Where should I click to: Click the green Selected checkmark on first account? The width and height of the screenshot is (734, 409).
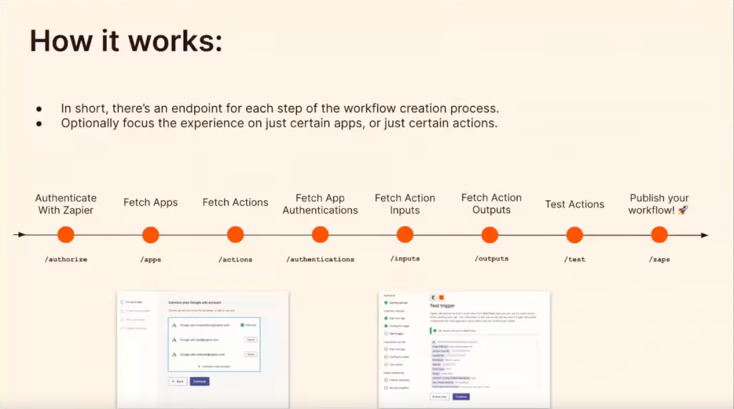tap(242, 325)
